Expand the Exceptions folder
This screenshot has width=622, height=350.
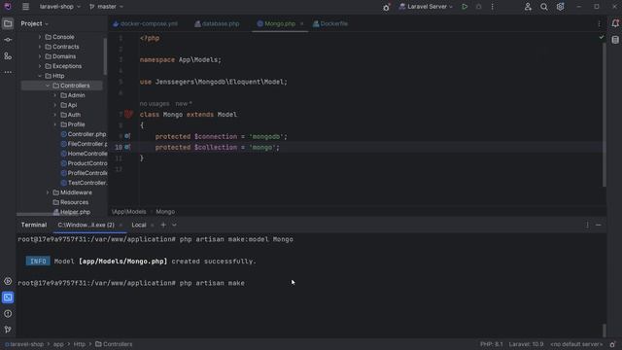tap(40, 66)
